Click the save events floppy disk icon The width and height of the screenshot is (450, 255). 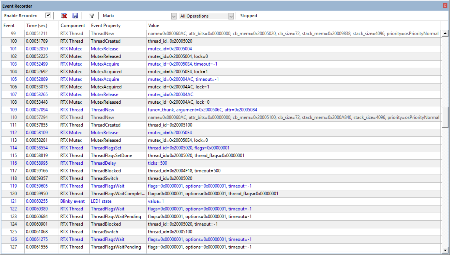(75, 16)
